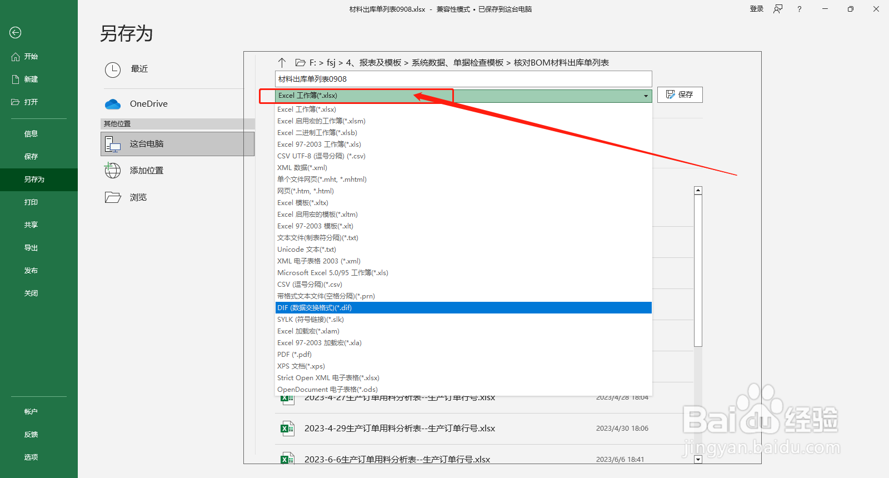Choose Excel 97-2003 加载宏(*.xla)
The height and width of the screenshot is (478, 889).
463,343
